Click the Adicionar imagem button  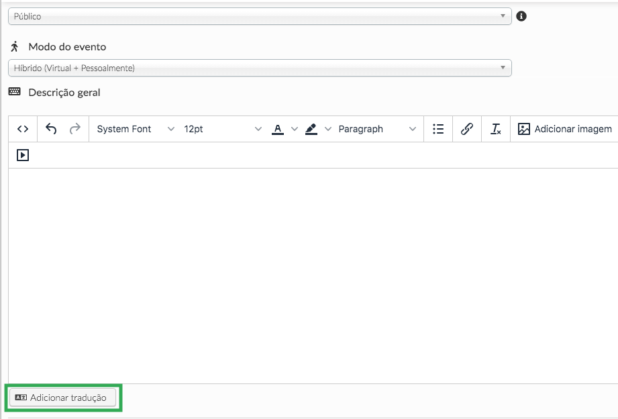(564, 129)
